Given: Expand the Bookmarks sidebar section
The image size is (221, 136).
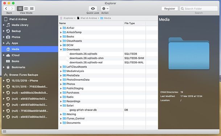Looking at the screenshot, I should [x=4, y=67].
